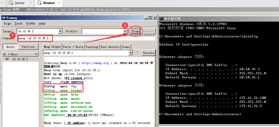Switch to the Topology tab
Image resolution: width=279 pixels, height=127 pixels.
(x=92, y=47)
